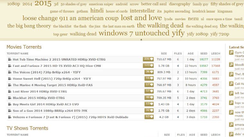Click camera icon beside Fast and Furious 7
This screenshot has width=244, height=137.
pos(10,66)
